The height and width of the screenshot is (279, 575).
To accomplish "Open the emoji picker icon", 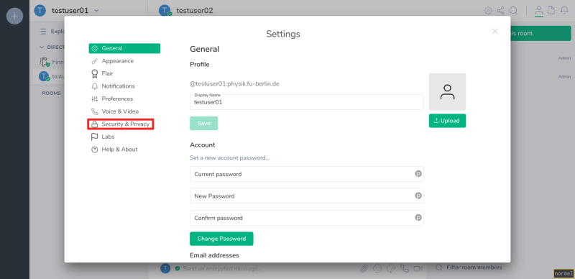I will tap(377, 269).
